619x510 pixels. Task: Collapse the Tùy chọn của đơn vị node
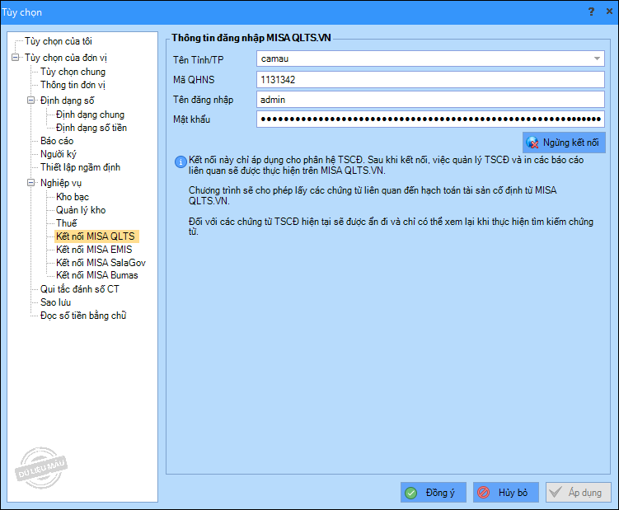[16, 58]
